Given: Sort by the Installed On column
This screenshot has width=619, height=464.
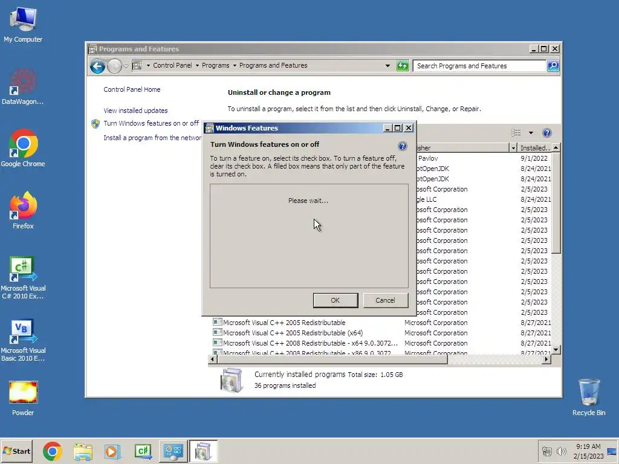Looking at the screenshot, I should tap(534, 148).
